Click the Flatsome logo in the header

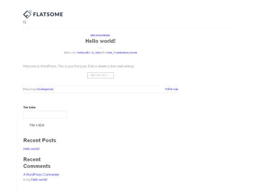(43, 14)
